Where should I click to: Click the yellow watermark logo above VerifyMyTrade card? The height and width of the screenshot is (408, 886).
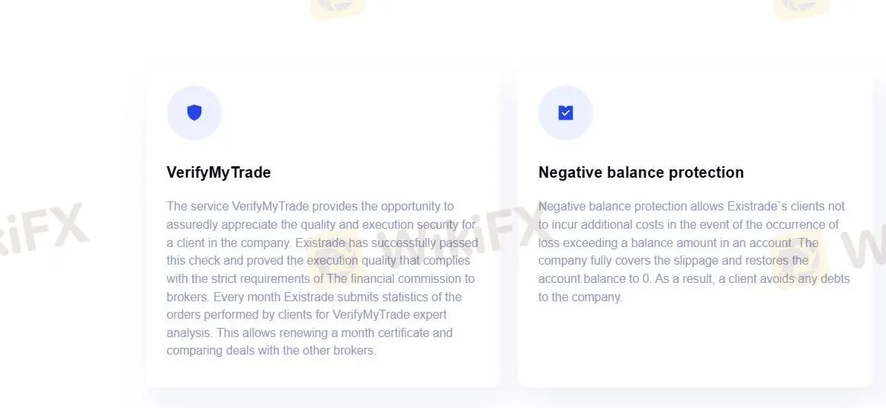[338, 8]
